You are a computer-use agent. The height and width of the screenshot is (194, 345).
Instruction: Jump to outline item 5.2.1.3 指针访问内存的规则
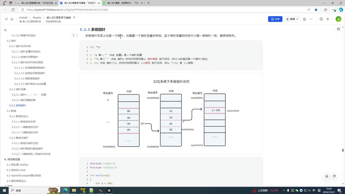coord(27,62)
